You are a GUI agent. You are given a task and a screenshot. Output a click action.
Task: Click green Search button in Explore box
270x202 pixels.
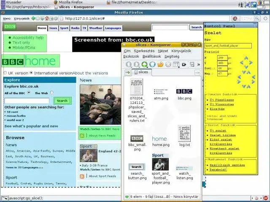point(62,101)
